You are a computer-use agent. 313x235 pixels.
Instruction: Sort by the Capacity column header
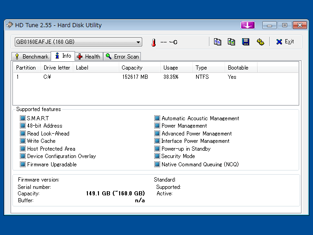point(139,68)
